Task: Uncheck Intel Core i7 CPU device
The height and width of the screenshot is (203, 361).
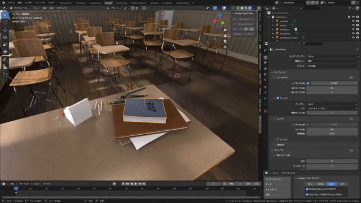Action: click(307, 195)
